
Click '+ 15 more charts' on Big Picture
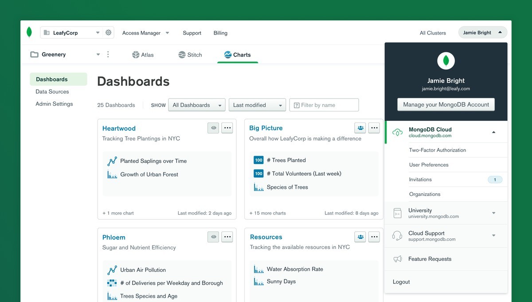click(267, 213)
